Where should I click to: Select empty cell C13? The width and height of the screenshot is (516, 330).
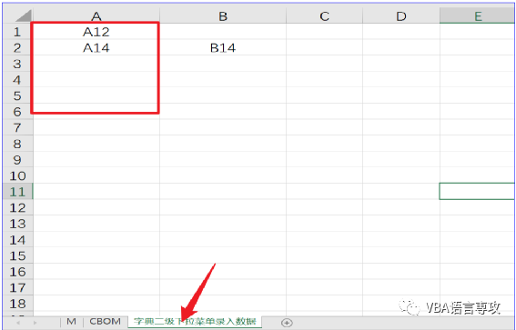pos(325,224)
